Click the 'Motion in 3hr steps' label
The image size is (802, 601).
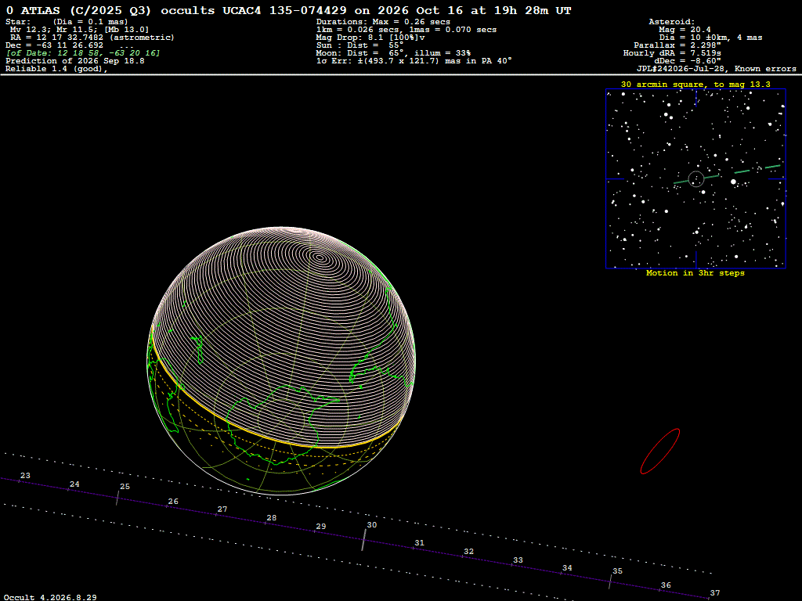pyautogui.click(x=695, y=273)
